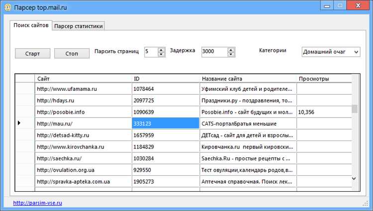373x211 pixels.
Task: Minimize the Парсер top.mail.ru window
Action: click(x=327, y=5)
